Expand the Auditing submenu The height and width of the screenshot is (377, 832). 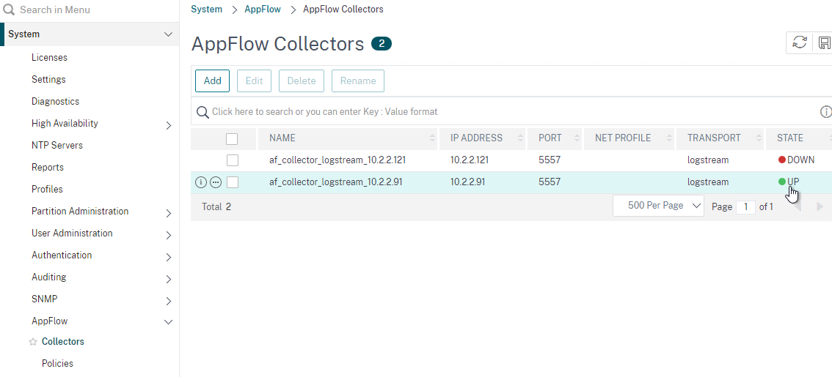click(169, 279)
